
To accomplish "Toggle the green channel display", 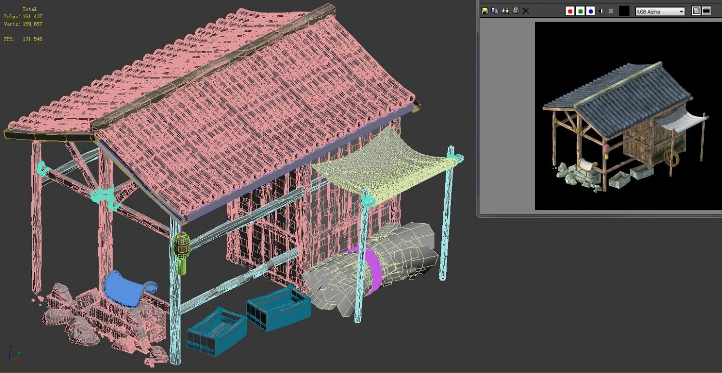I will pyautogui.click(x=580, y=11).
